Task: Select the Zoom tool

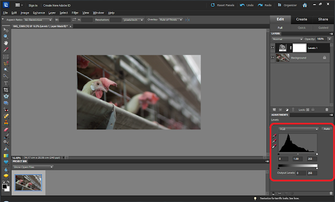Action: coord(6,37)
